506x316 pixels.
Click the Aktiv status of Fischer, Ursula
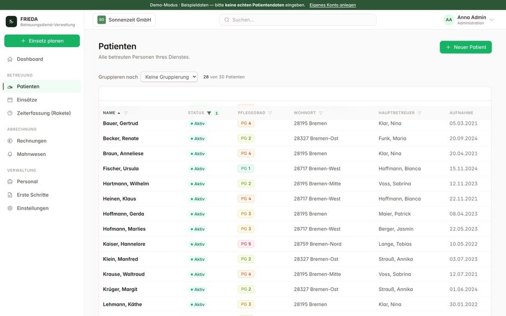click(198, 169)
